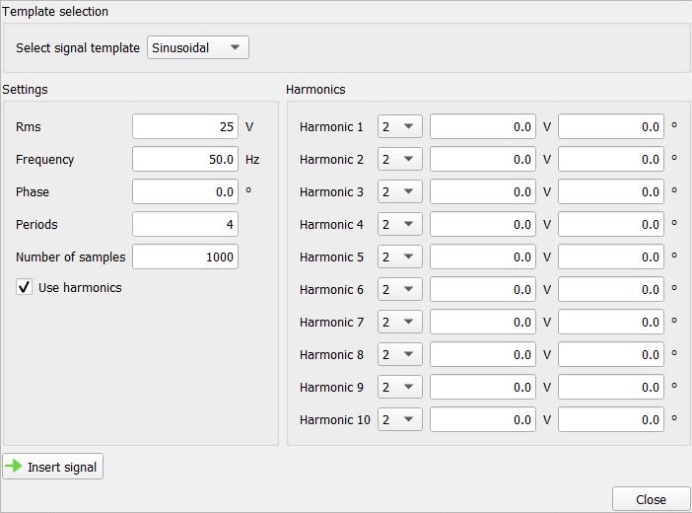Click the Insert signal button label
692x513 pixels.
pos(62,467)
